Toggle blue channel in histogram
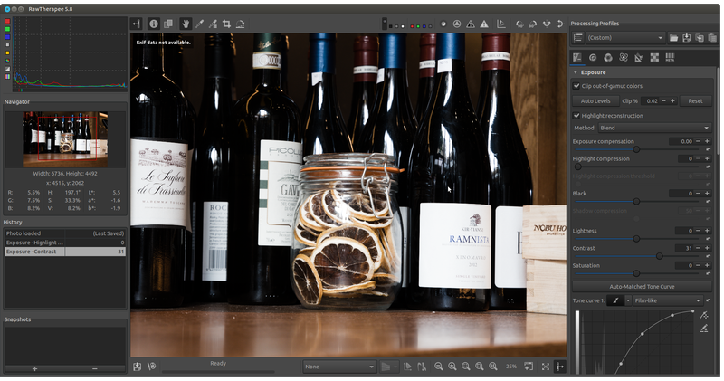This screenshot has height=381, width=724. (x=7, y=37)
